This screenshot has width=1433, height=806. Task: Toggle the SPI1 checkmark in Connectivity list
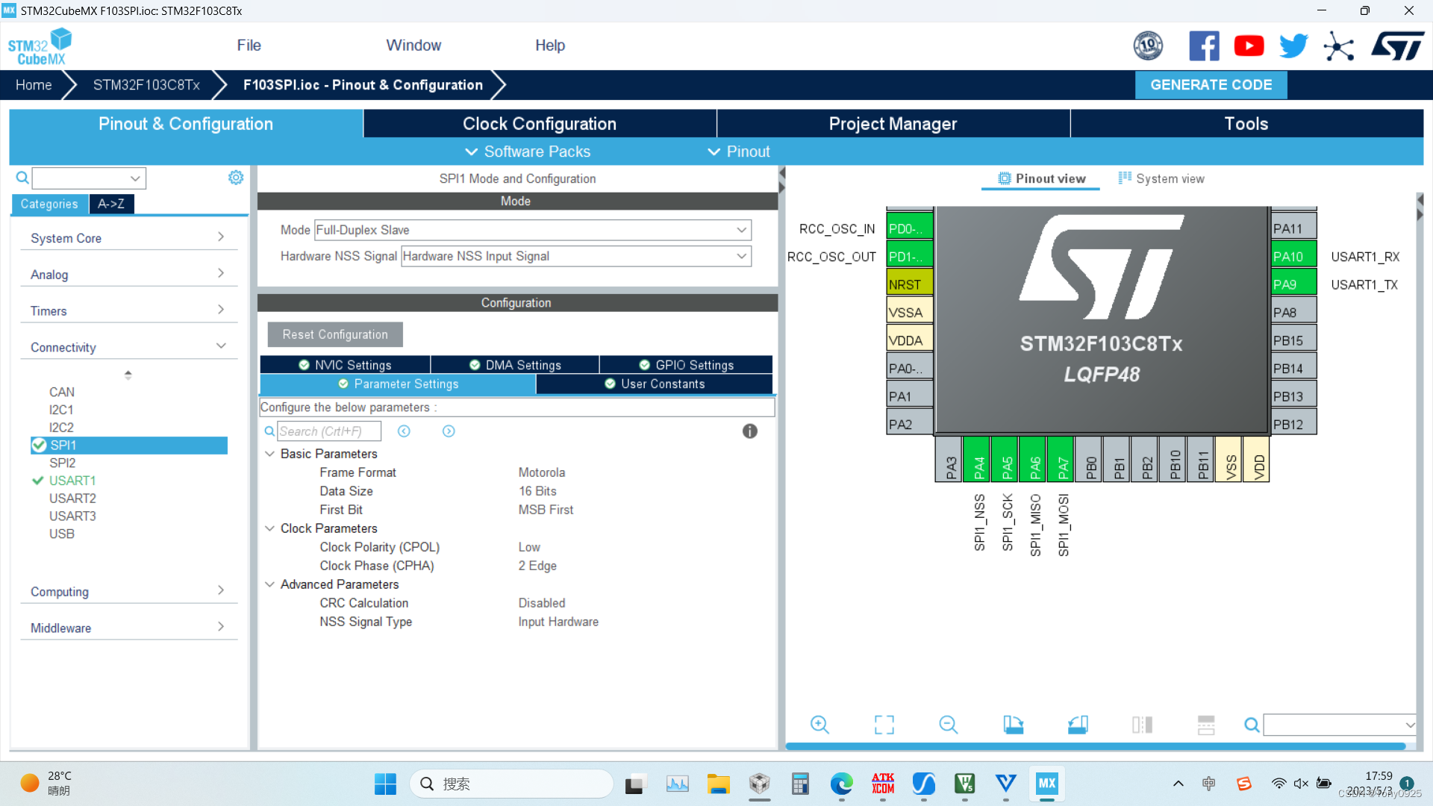[40, 446]
